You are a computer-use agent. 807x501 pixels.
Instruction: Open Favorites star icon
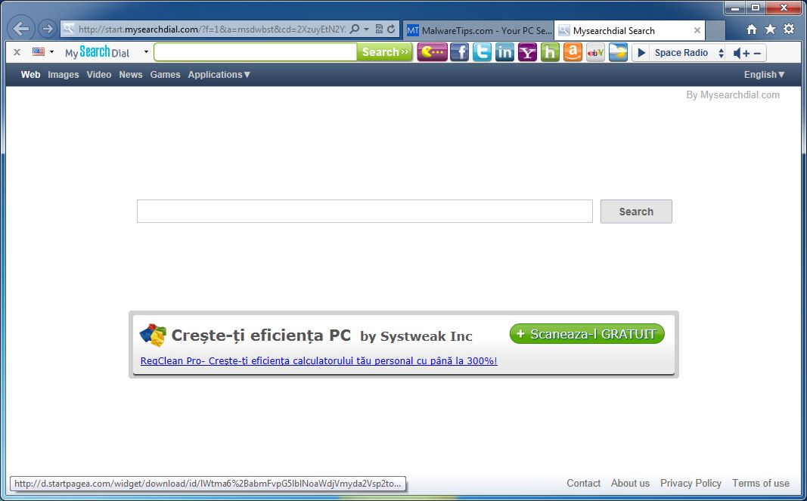point(770,29)
